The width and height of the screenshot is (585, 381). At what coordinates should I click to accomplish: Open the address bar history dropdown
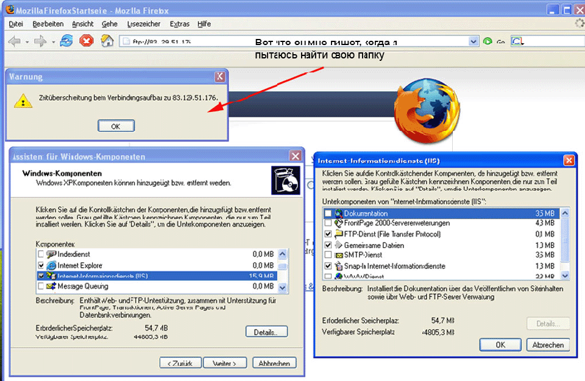click(473, 41)
